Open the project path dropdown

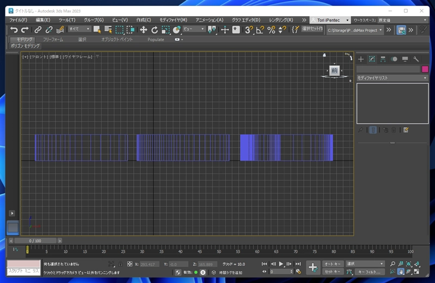(x=355, y=30)
